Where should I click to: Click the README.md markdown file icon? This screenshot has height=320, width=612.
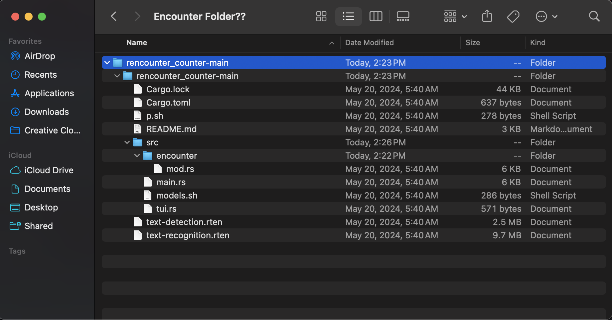click(x=137, y=129)
